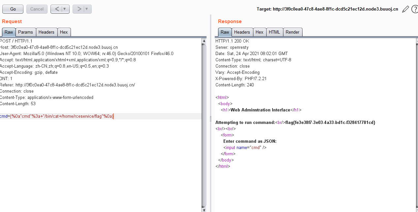The image size is (418, 212).
Task: Open the response Render tab
Action: click(292, 32)
